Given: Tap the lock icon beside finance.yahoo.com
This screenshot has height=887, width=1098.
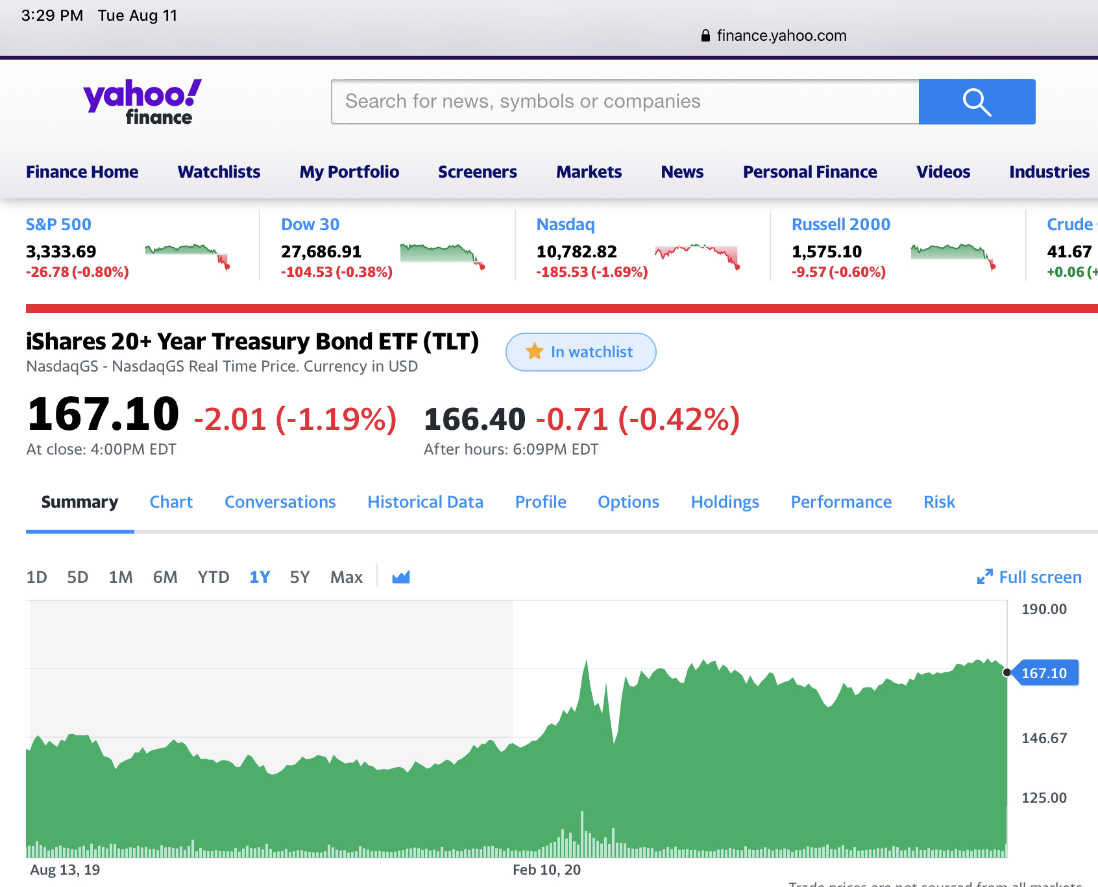Looking at the screenshot, I should point(705,36).
